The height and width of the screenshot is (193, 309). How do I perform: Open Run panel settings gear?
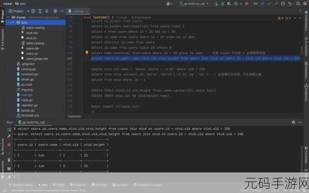pyautogui.click(x=294, y=122)
